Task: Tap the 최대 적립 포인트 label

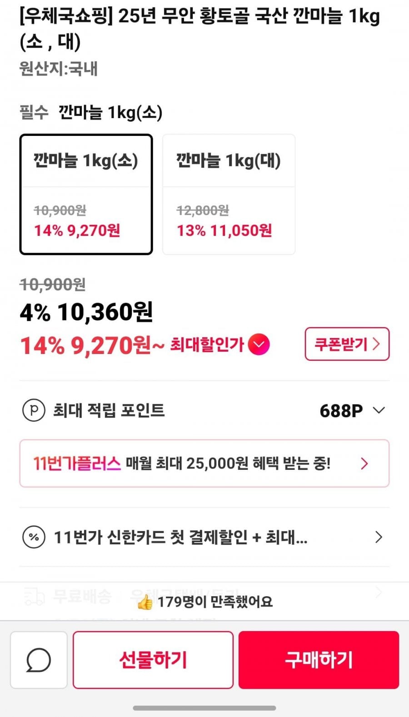Action: tap(109, 410)
